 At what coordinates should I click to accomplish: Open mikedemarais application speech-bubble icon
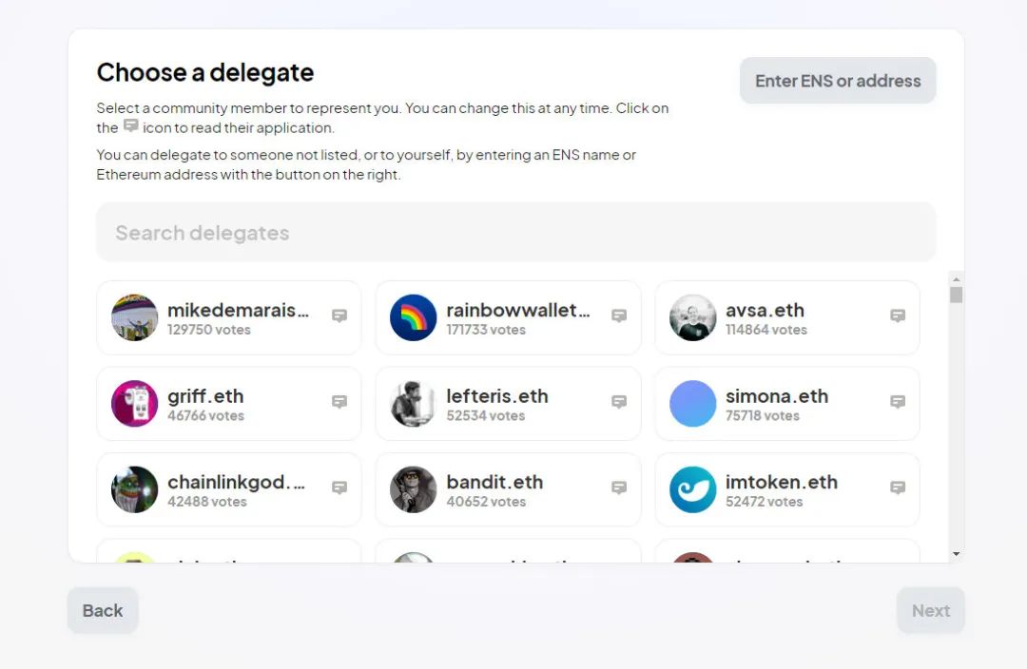[x=339, y=316]
